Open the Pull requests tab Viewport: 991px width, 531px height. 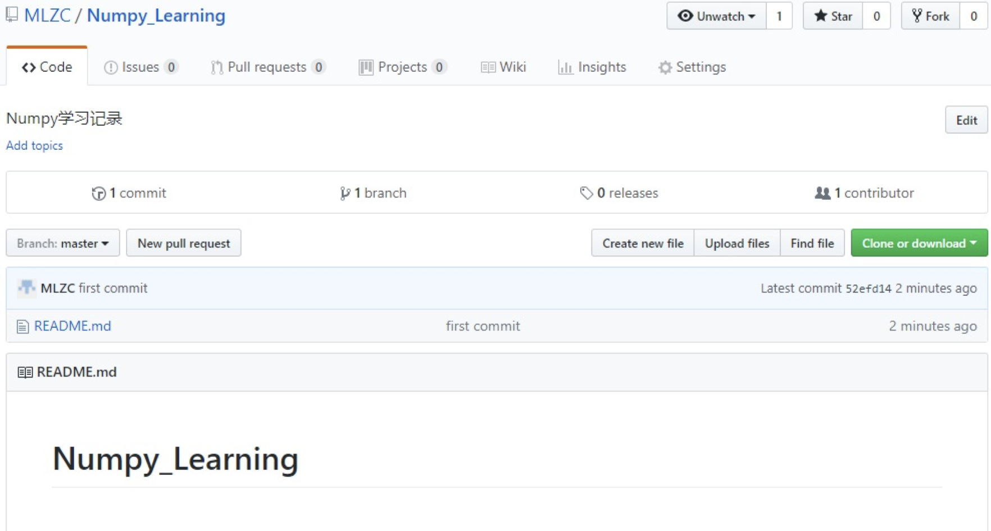tap(267, 67)
